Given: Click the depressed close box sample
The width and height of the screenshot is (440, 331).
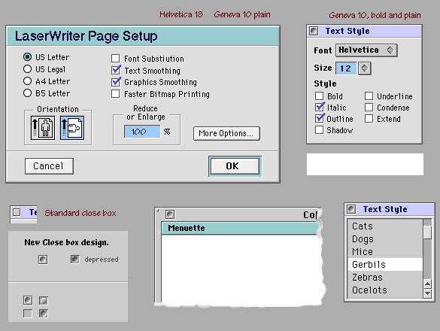Looking at the screenshot, I should 74,259.
